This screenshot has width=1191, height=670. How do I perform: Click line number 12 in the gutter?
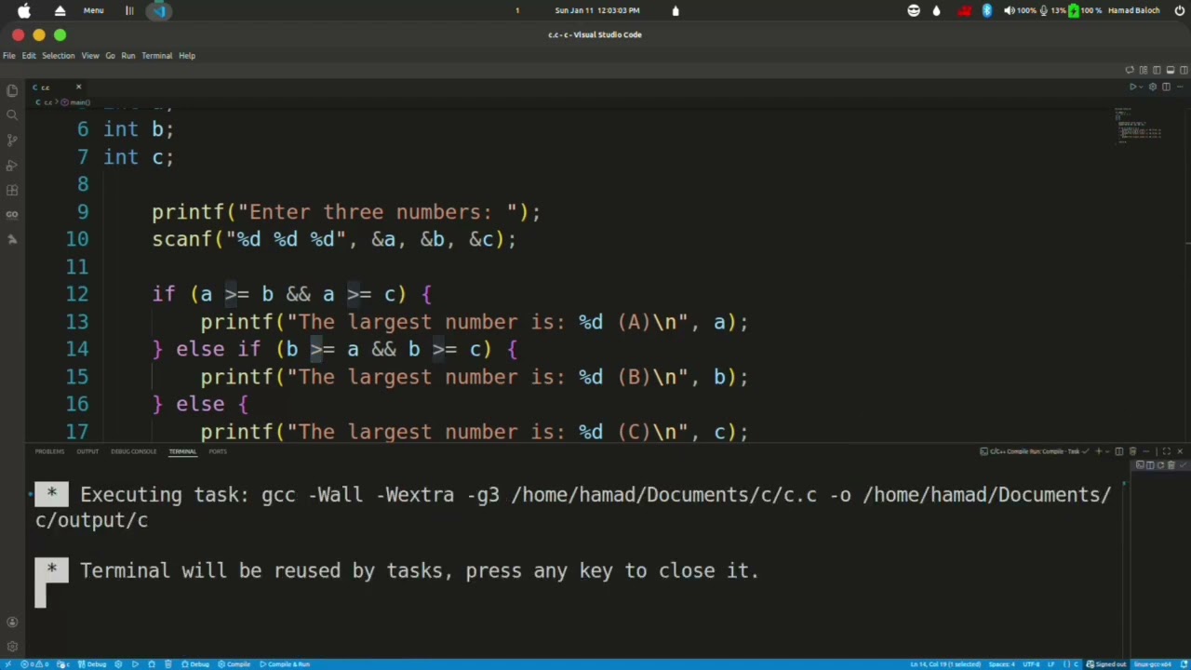coord(77,294)
